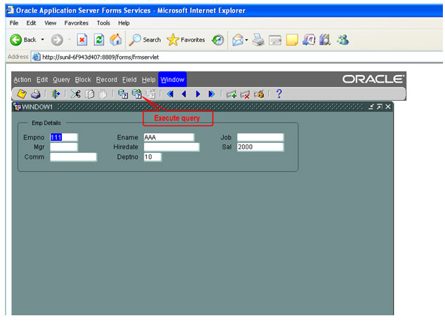Click the Paste clipboard icon

(x=102, y=94)
